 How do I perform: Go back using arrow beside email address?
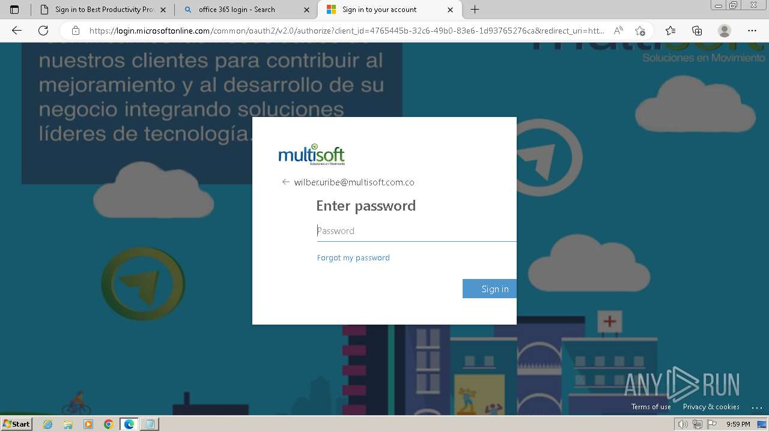pyautogui.click(x=286, y=182)
